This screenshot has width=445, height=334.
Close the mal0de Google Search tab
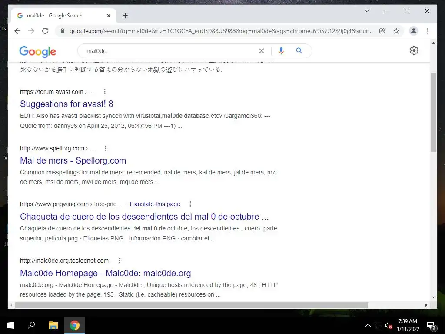point(108,16)
